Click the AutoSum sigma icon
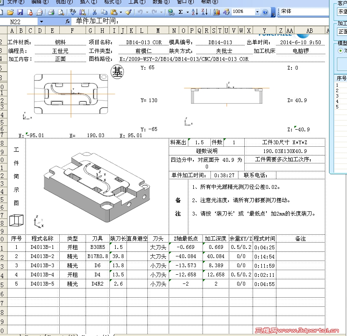 pyautogui.click(x=181, y=12)
